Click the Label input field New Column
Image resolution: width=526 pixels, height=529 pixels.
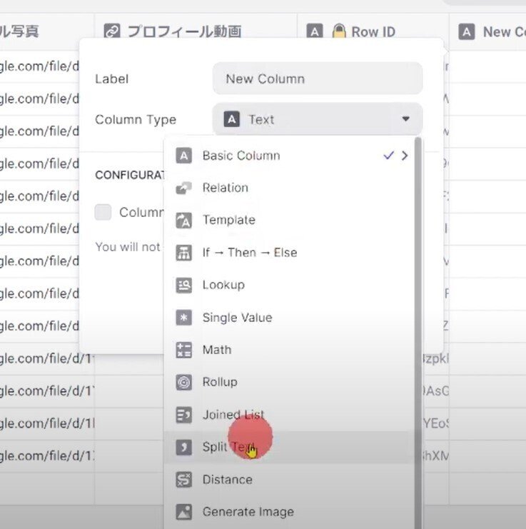[x=318, y=79]
